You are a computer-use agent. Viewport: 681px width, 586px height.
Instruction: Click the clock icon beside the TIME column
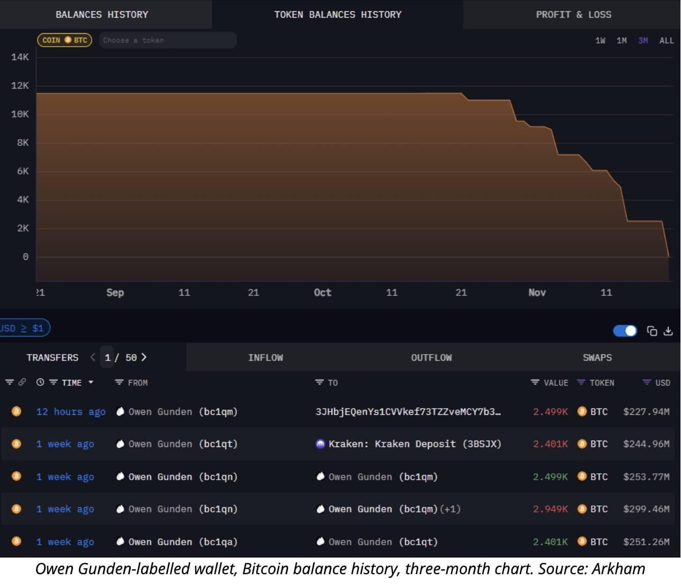pyautogui.click(x=40, y=382)
